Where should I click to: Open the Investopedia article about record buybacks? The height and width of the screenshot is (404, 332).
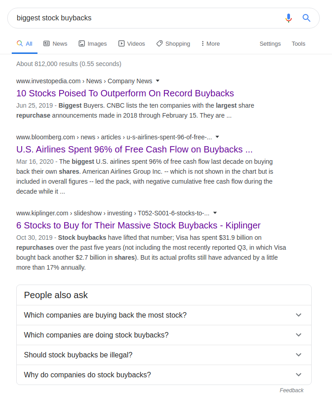pyautogui.click(x=125, y=93)
